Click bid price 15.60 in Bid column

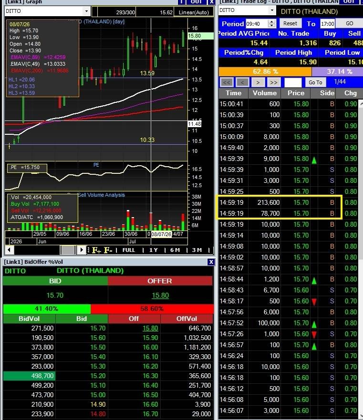98,338
